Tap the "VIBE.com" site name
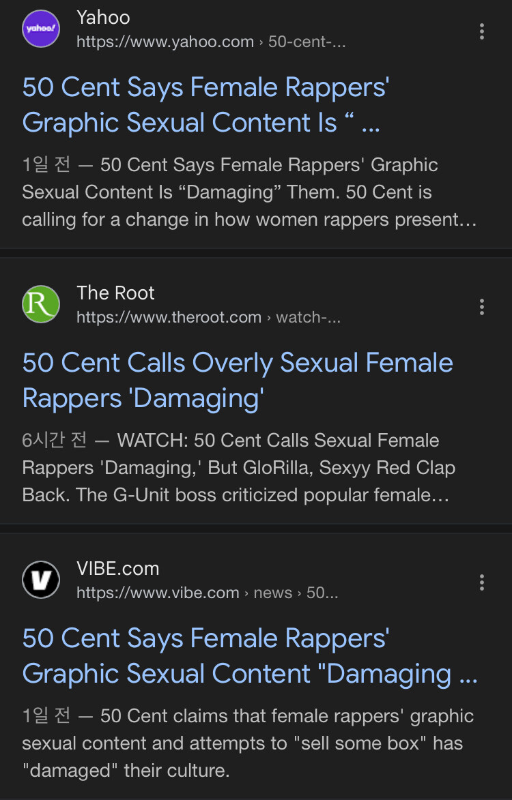512x800 pixels. tap(117, 568)
